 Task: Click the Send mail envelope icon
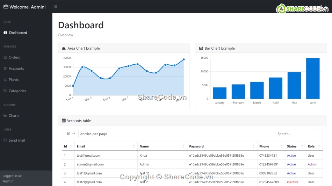tap(5, 140)
